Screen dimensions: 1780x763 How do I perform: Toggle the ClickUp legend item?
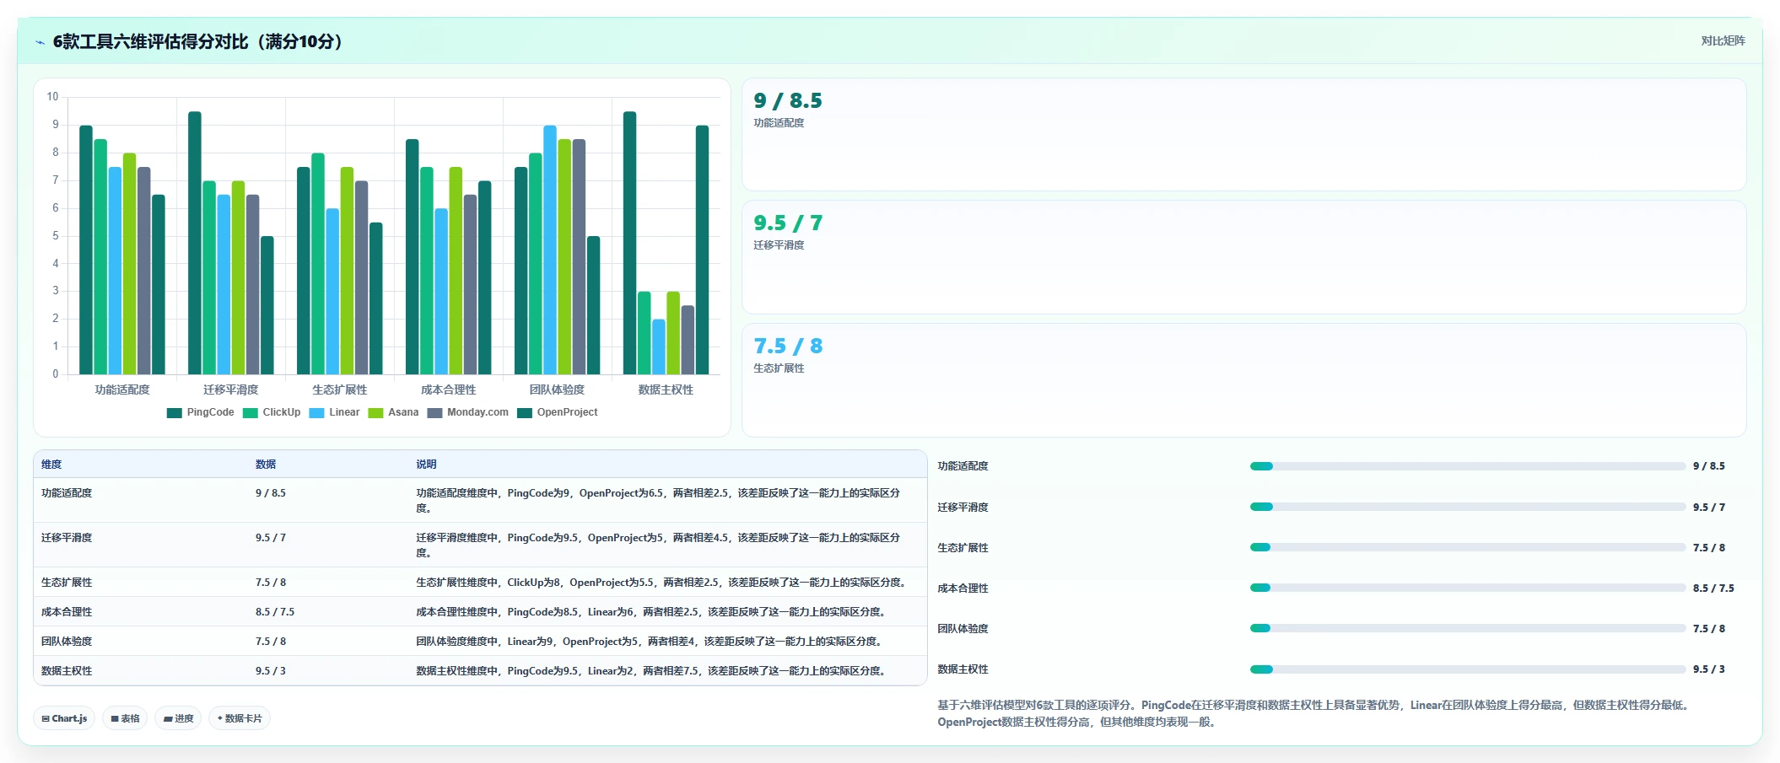tap(272, 412)
